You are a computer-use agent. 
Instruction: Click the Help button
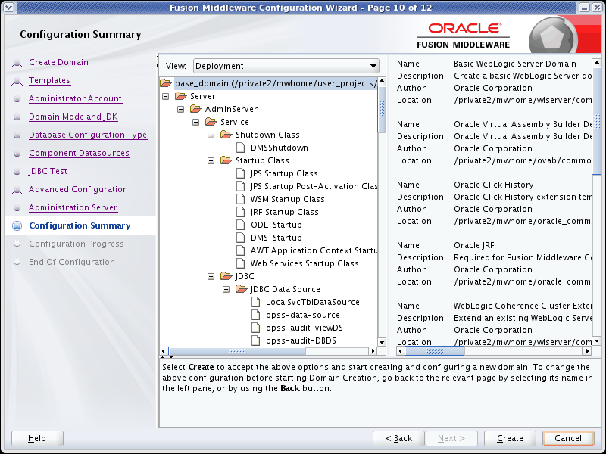pyautogui.click(x=37, y=438)
